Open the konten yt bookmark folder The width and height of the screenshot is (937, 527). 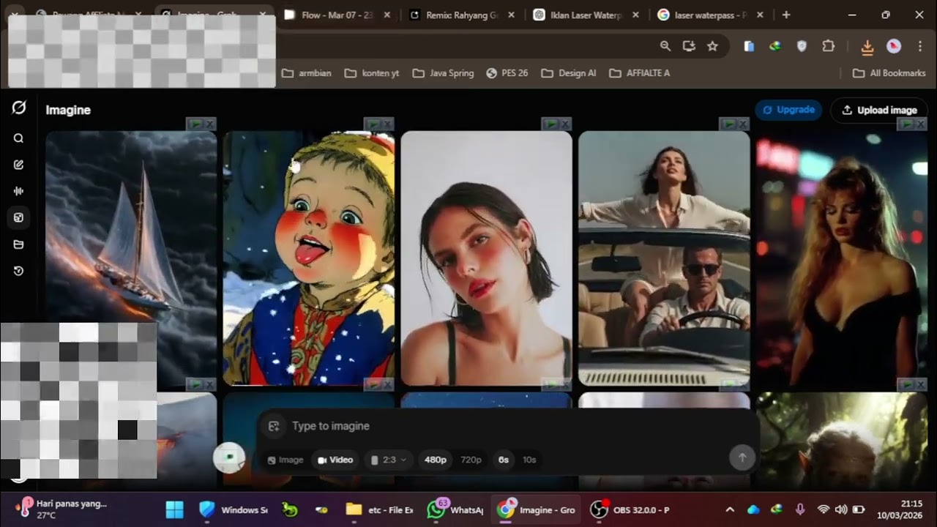[x=372, y=73]
